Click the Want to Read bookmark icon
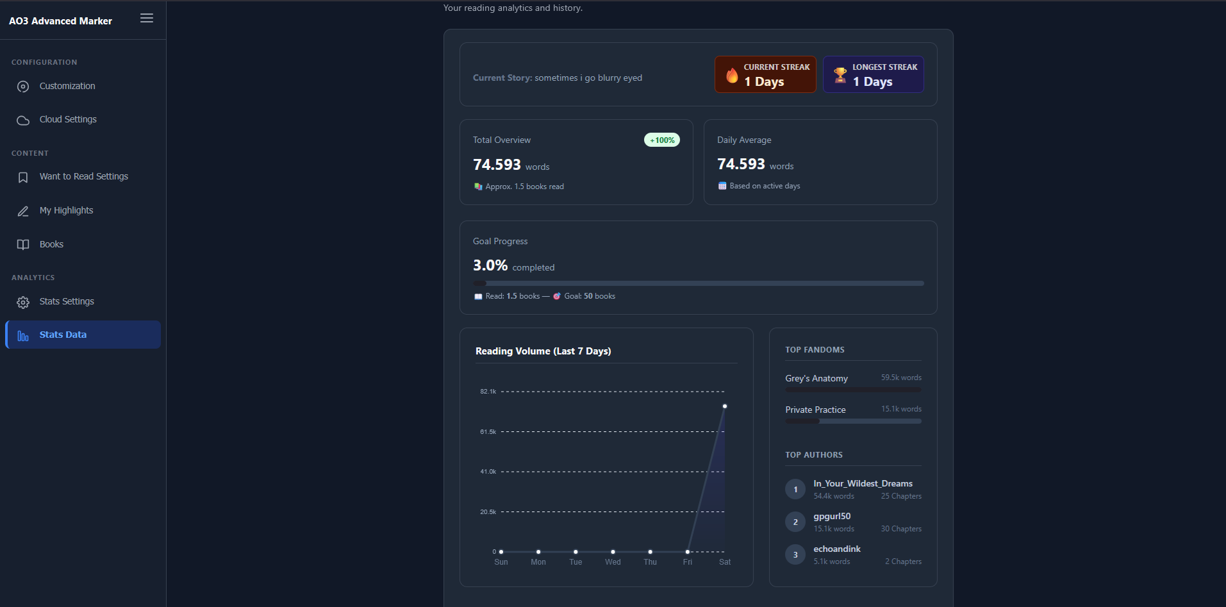 click(23, 177)
